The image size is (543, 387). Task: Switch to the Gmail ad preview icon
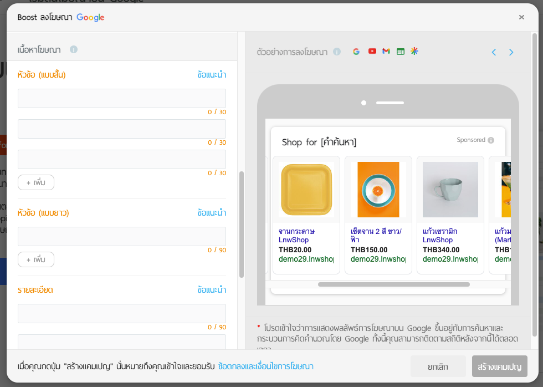coord(386,52)
